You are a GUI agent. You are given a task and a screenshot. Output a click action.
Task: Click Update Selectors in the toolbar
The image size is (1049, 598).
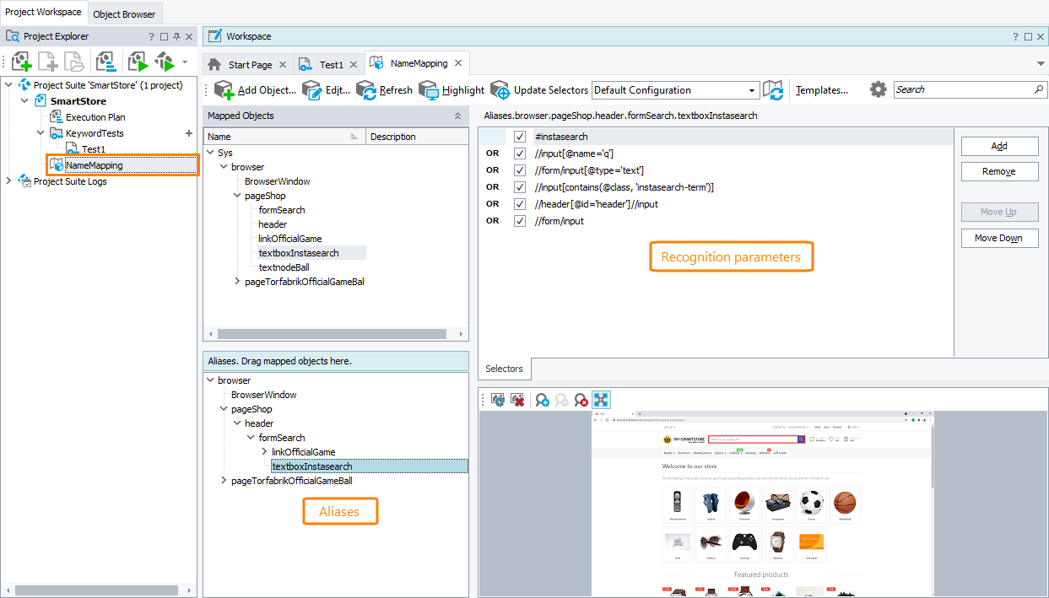pos(539,90)
